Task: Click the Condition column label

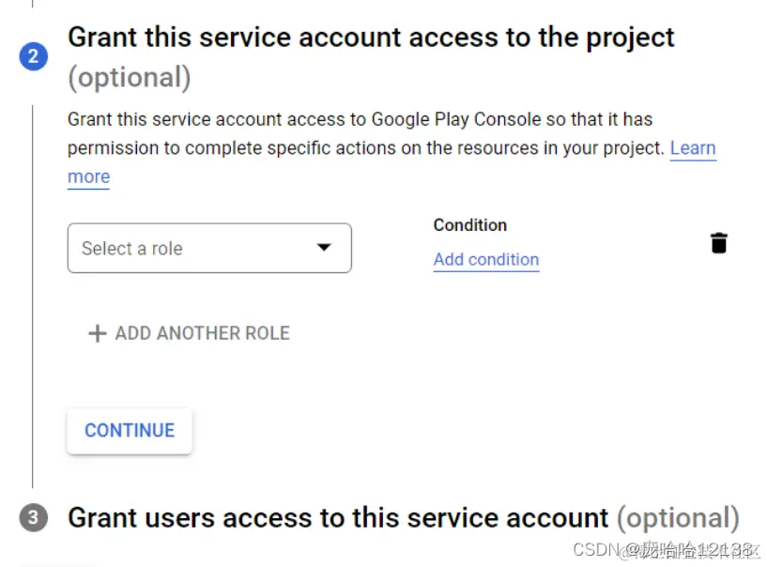Action: tap(469, 225)
